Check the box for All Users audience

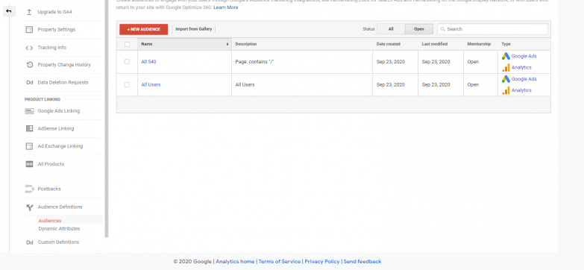coord(127,85)
